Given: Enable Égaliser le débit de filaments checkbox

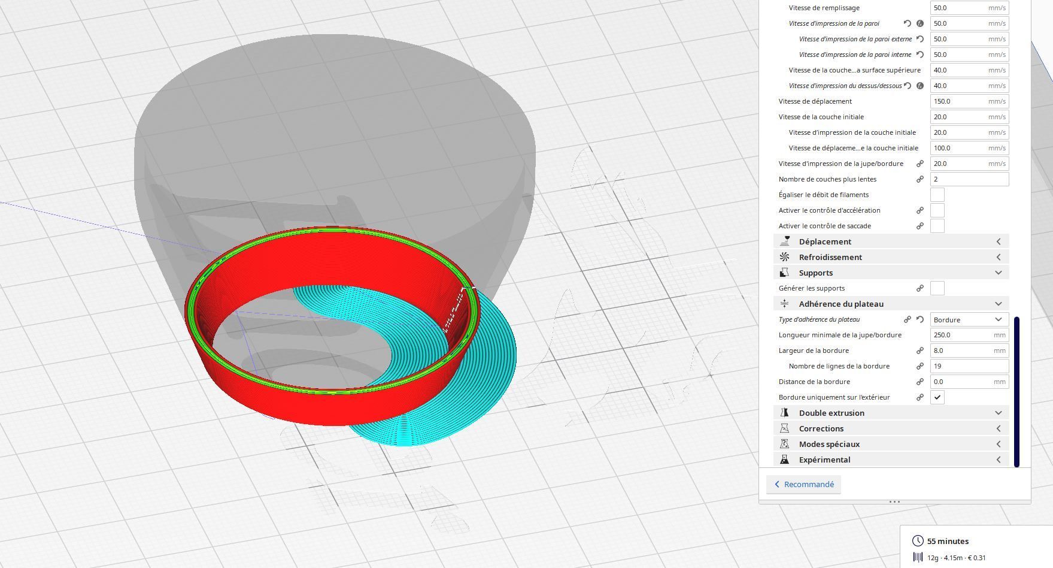Looking at the screenshot, I should [x=937, y=195].
